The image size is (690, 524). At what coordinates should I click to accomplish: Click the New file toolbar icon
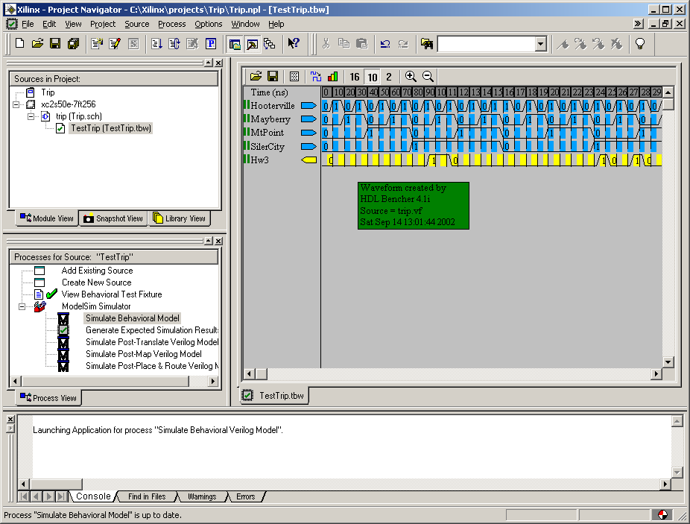coord(19,44)
